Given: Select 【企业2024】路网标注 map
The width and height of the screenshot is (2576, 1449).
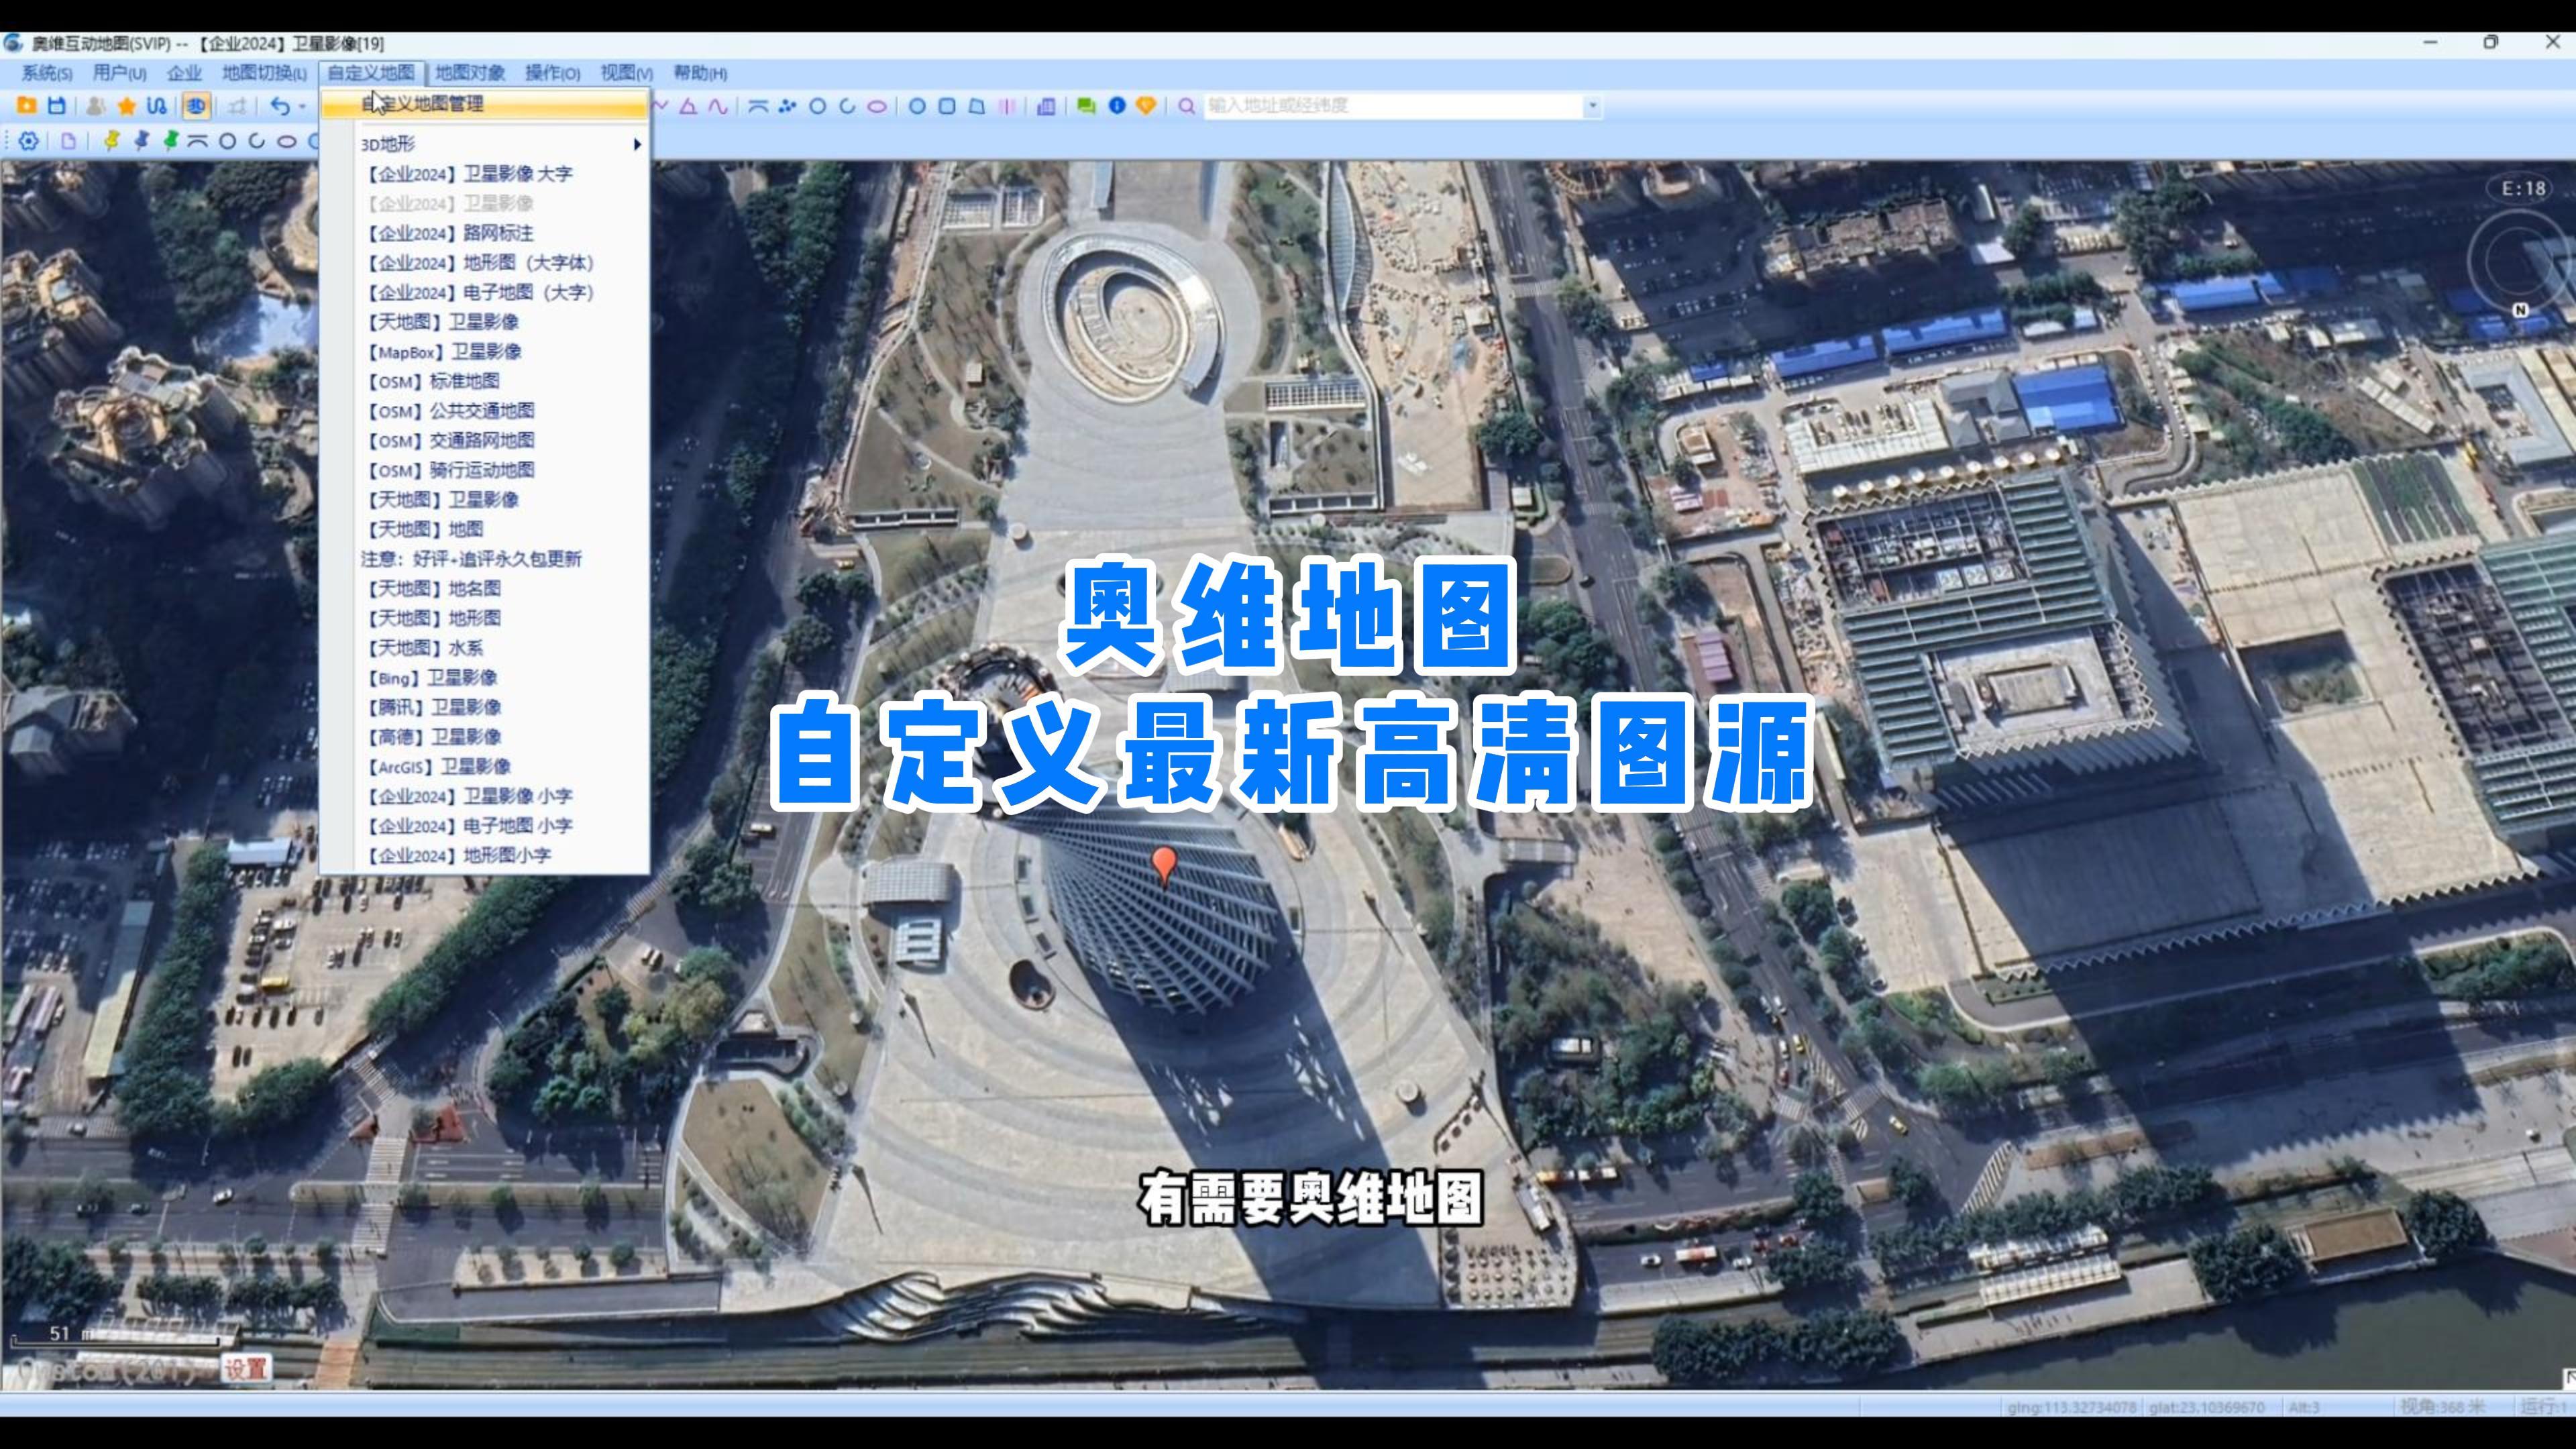Looking at the screenshot, I should 484,233.
